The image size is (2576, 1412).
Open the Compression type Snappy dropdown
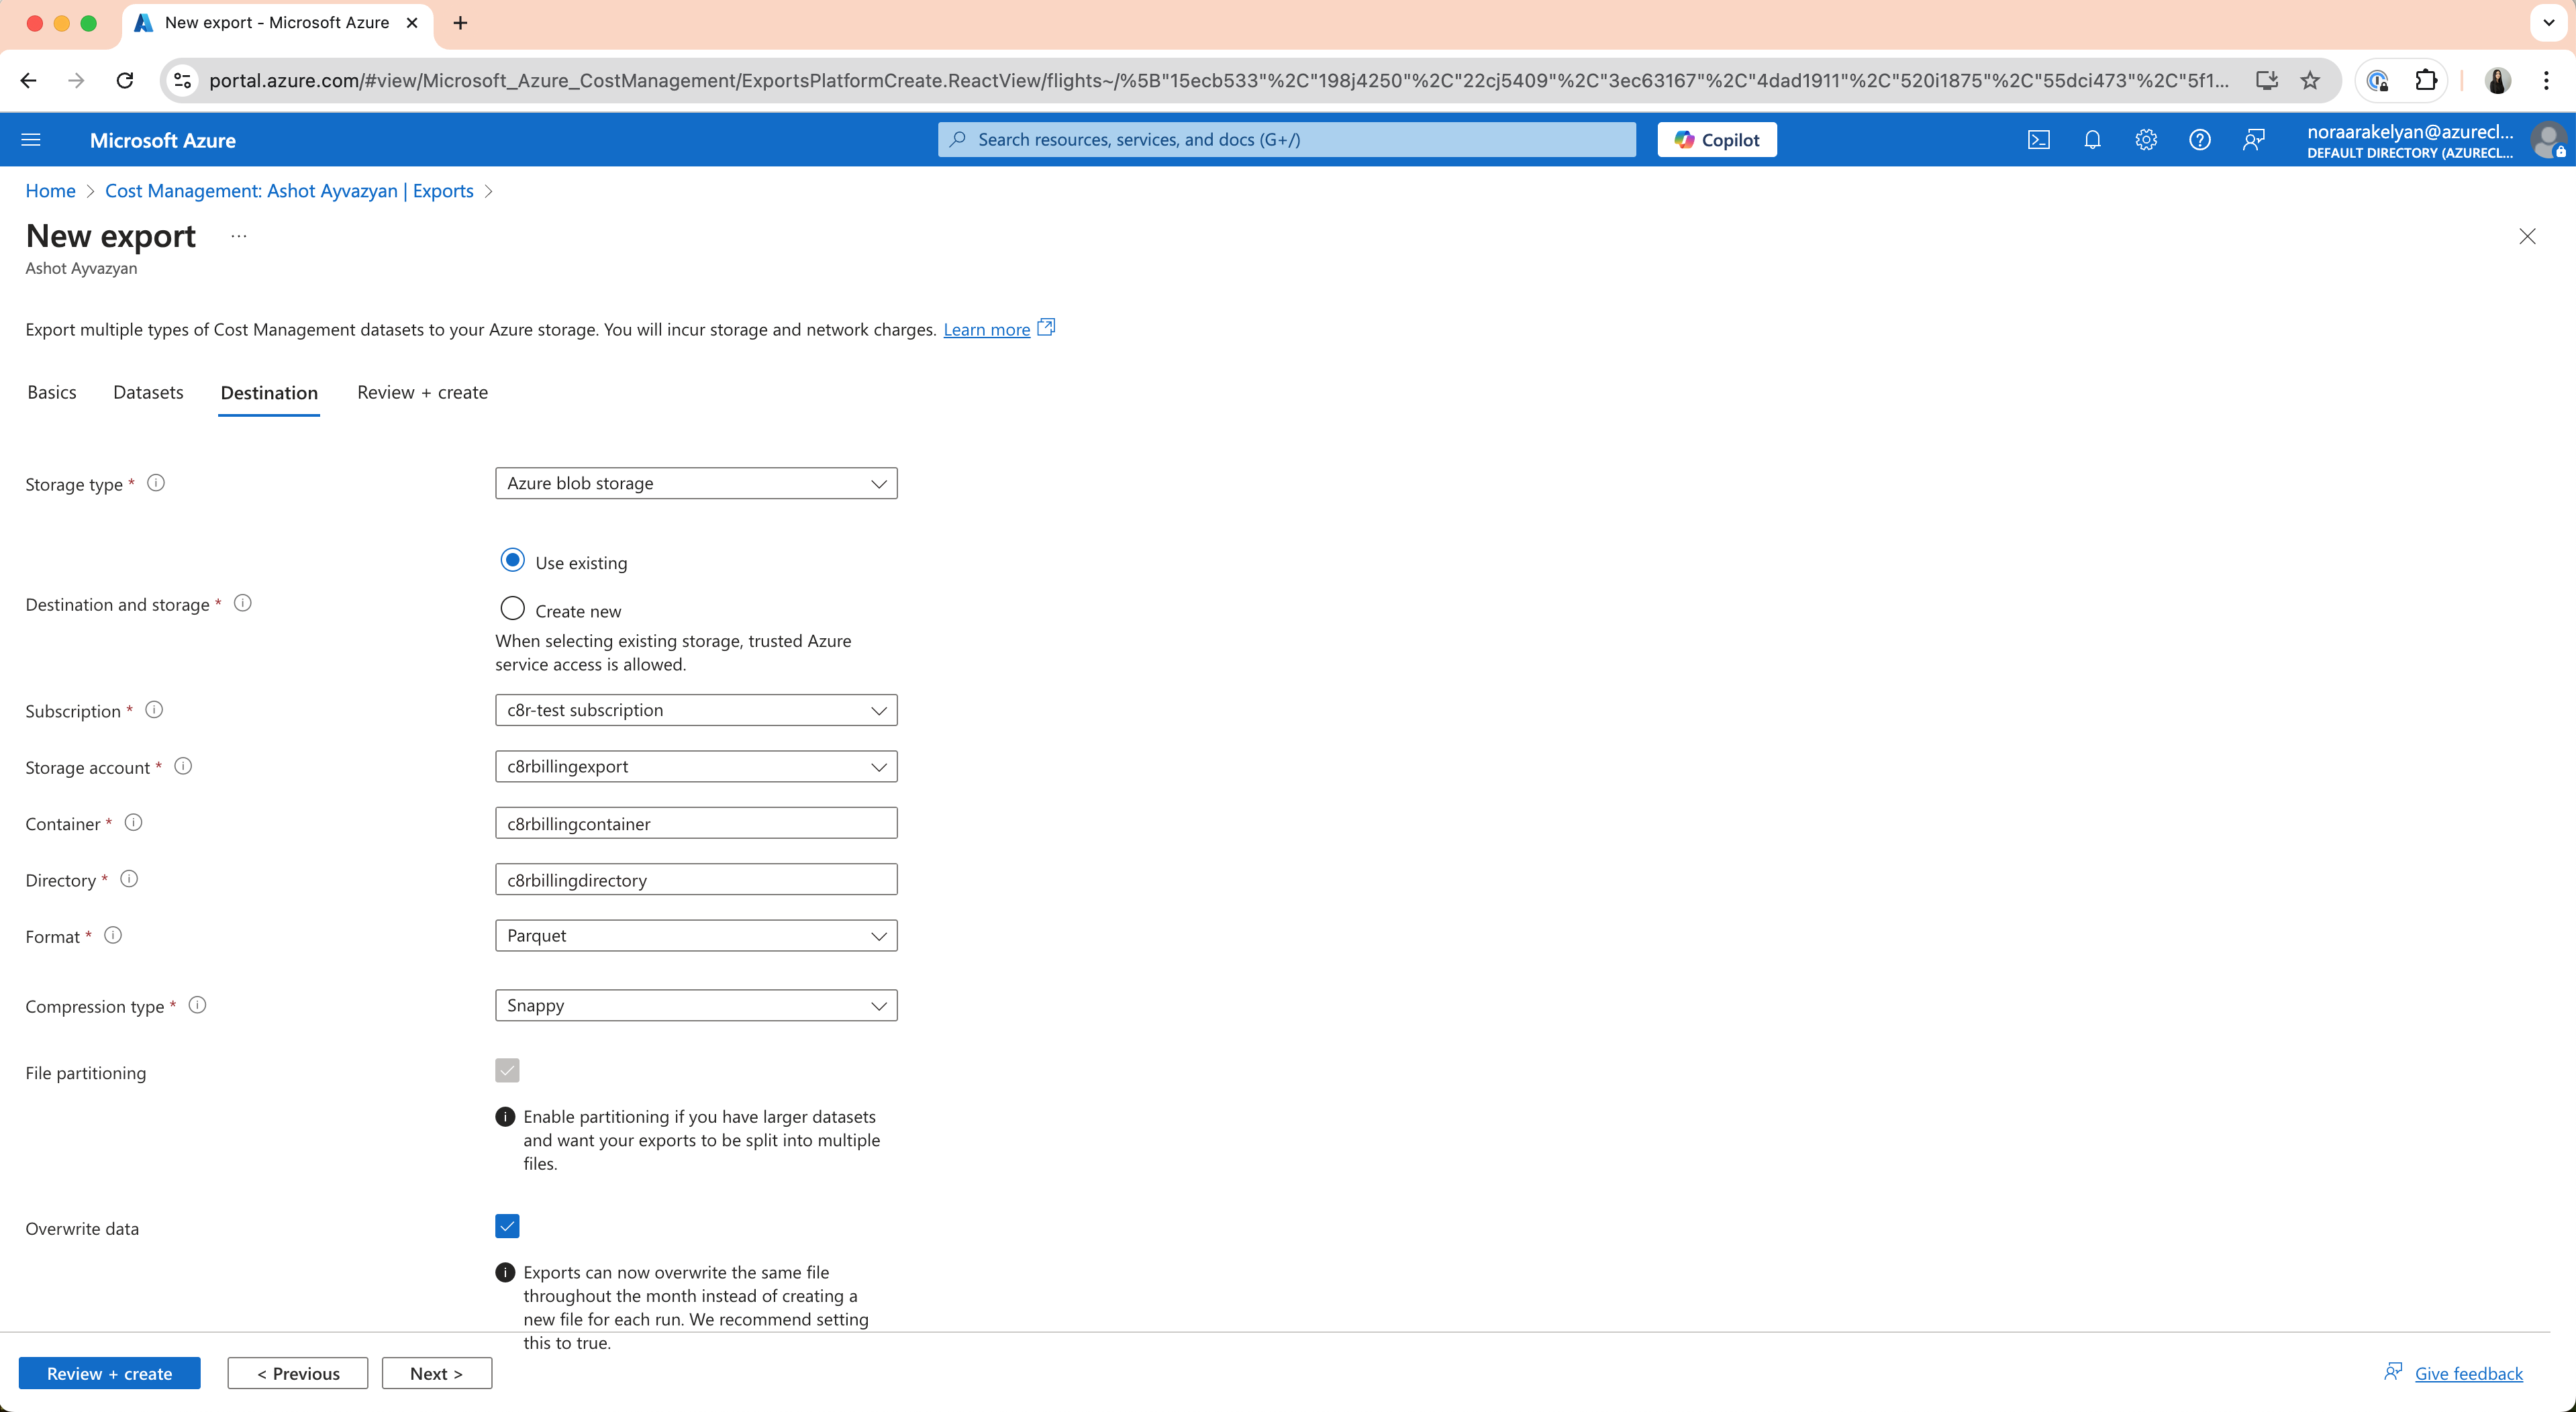tap(696, 1005)
